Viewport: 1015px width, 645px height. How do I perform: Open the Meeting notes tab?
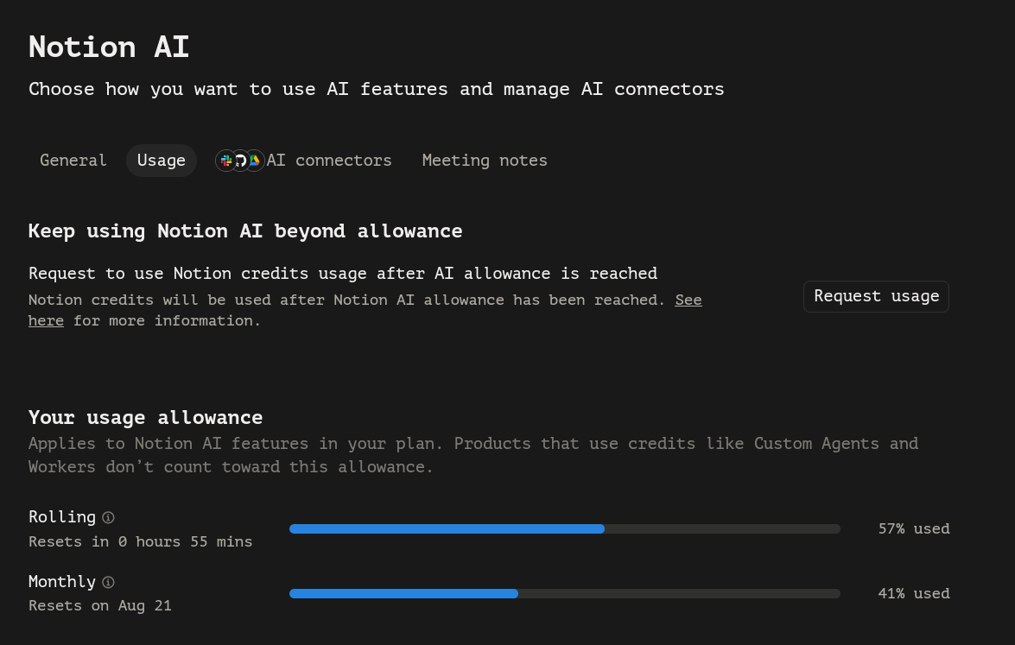click(485, 161)
